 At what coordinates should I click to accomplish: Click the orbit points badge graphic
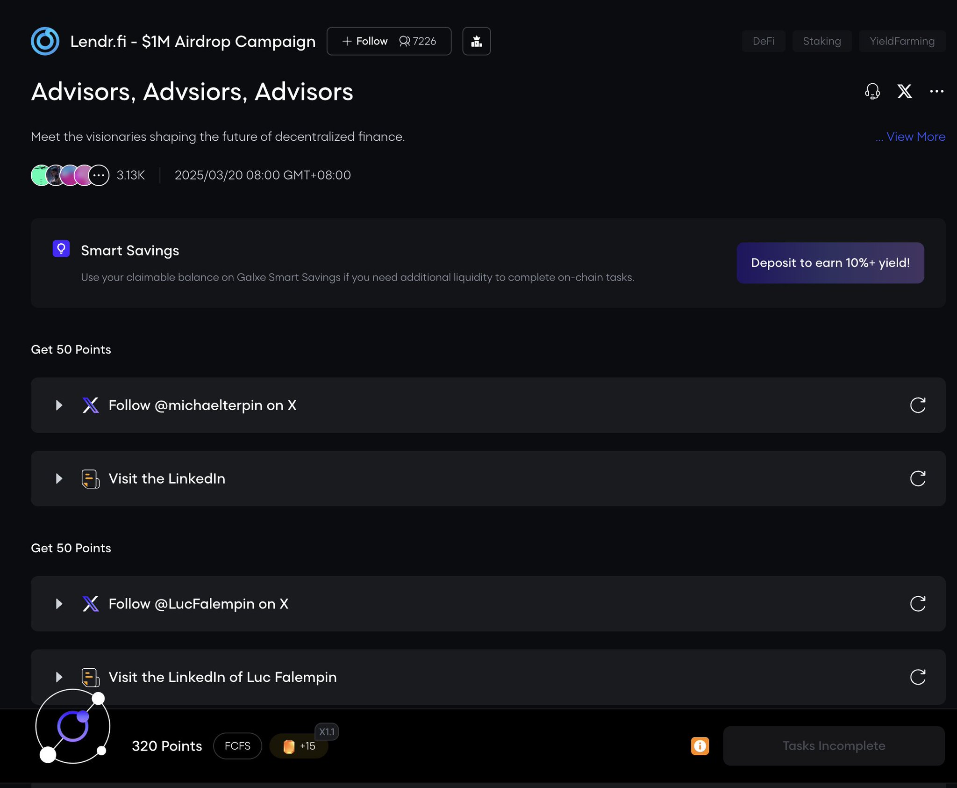[x=73, y=726]
